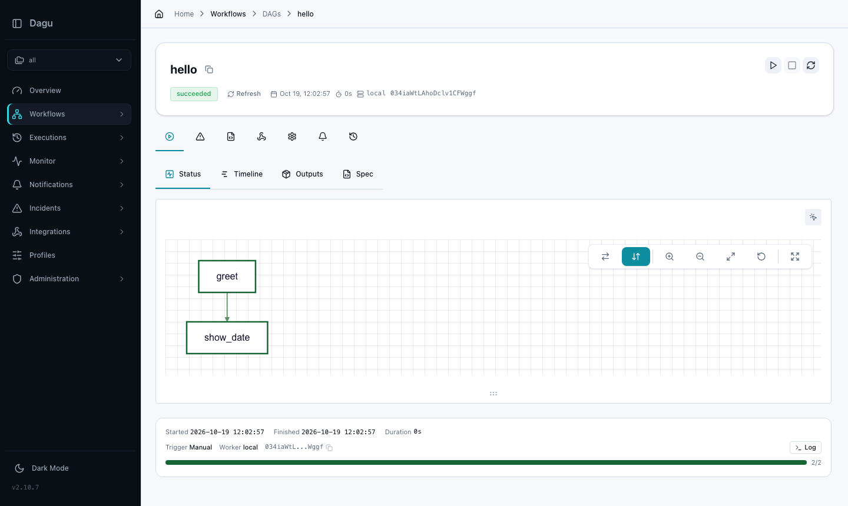Click the sparkle cursor icon in graph corner
This screenshot has height=506, width=848.
[x=813, y=217]
